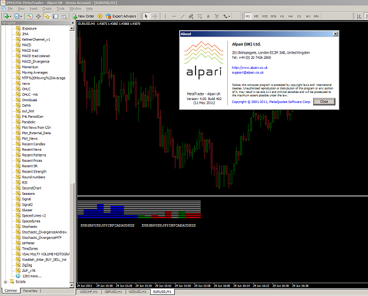368x296 pixels.
Task: Toggle the Terminal window icon
Action: click(x=55, y=16)
